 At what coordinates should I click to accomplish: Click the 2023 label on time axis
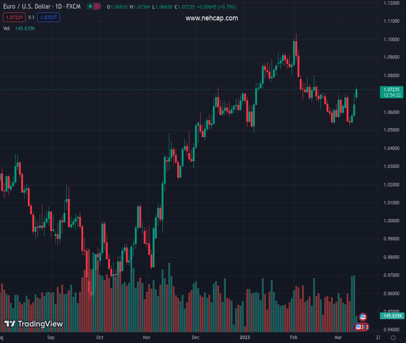click(246, 337)
